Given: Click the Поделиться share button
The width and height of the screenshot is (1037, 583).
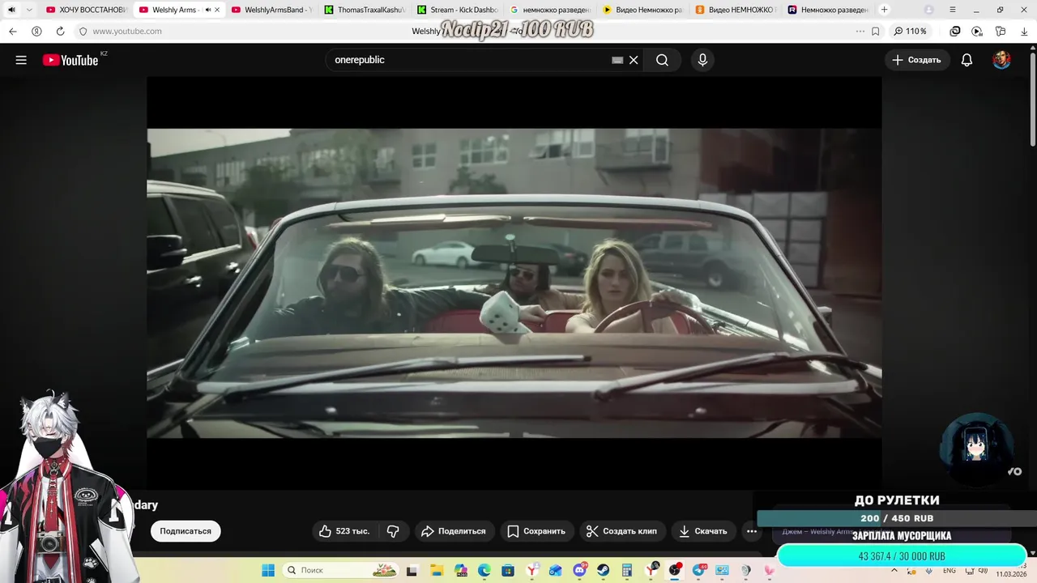Looking at the screenshot, I should [x=454, y=531].
